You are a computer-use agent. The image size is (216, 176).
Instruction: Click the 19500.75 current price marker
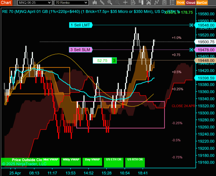click(x=205, y=42)
